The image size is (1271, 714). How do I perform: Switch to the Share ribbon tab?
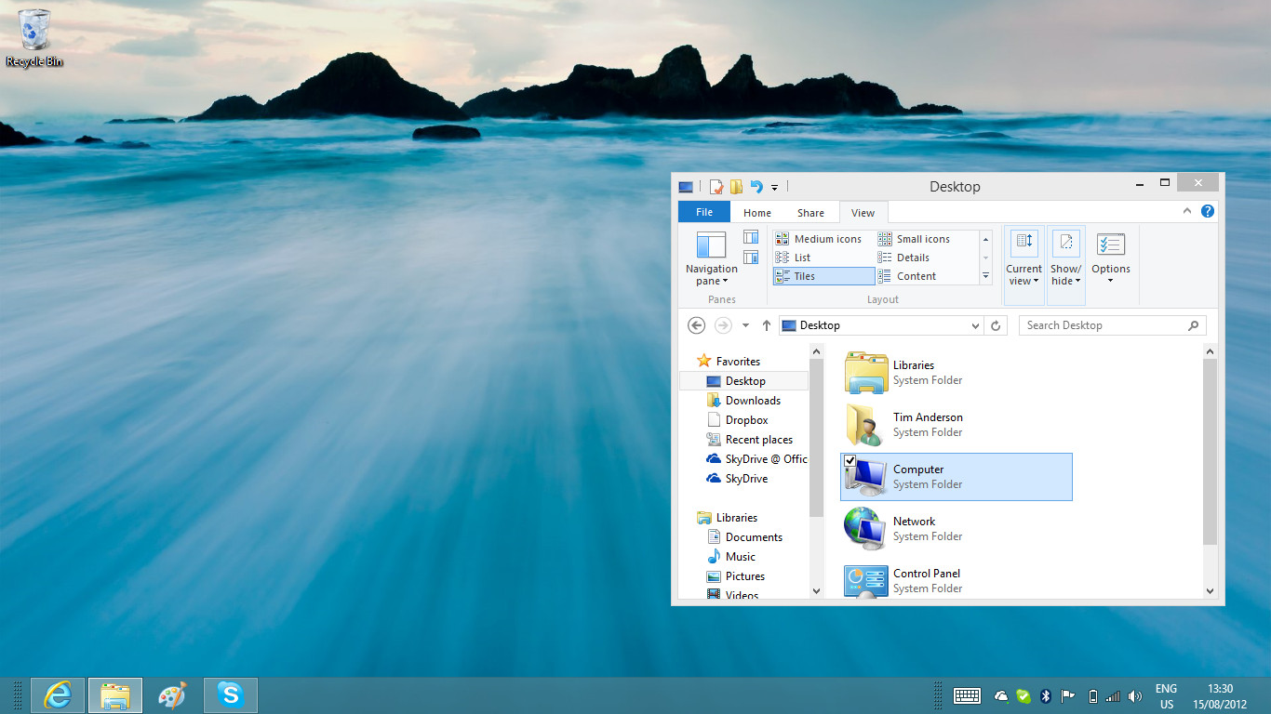[x=810, y=213]
